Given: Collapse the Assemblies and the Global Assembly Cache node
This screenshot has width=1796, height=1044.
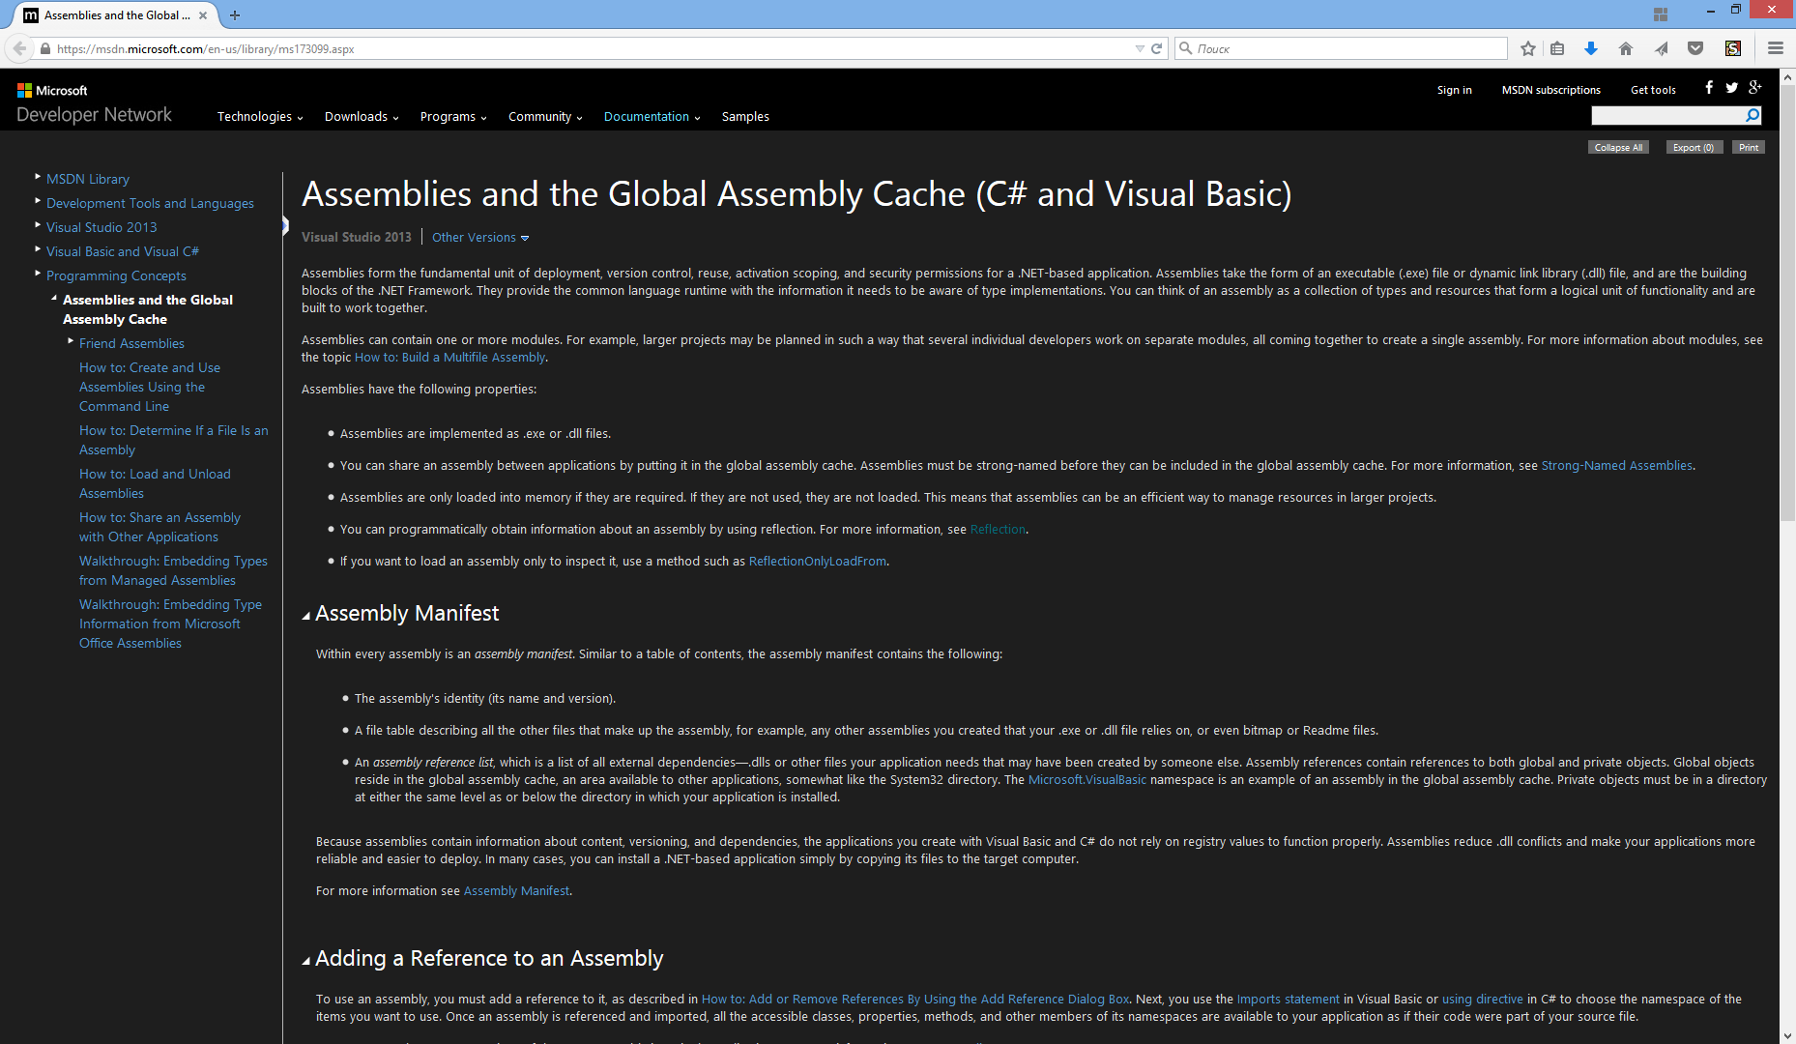Looking at the screenshot, I should coord(54,297).
